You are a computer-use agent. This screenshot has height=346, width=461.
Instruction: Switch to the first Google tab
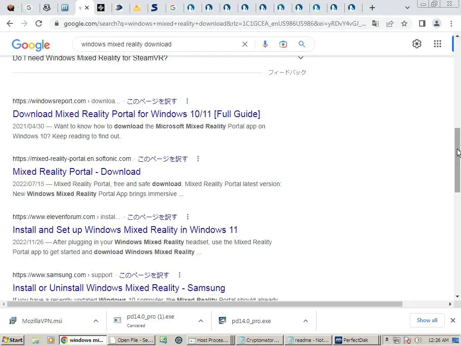[29, 8]
